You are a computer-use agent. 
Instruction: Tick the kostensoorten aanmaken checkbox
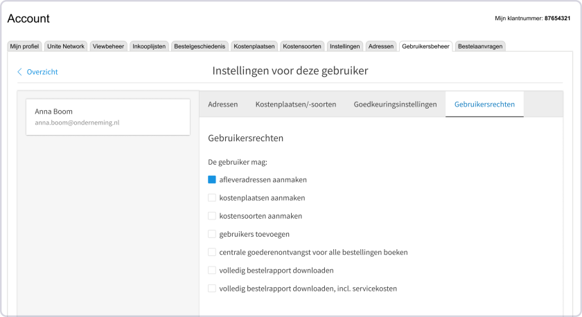(212, 216)
